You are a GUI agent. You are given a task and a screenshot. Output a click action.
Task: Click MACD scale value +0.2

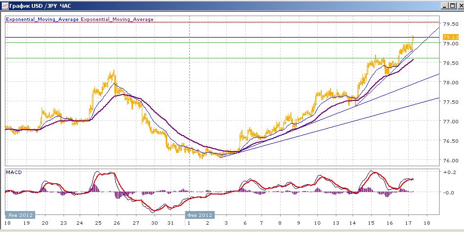coord(449,173)
